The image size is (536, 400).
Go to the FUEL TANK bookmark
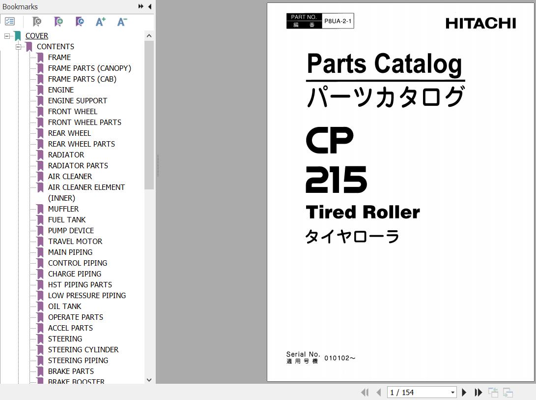[67, 220]
